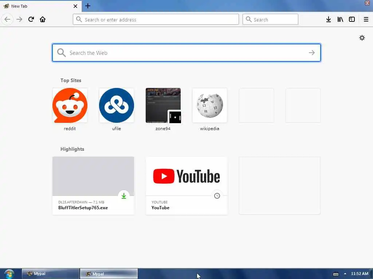Click the zone94 label text

(x=163, y=129)
